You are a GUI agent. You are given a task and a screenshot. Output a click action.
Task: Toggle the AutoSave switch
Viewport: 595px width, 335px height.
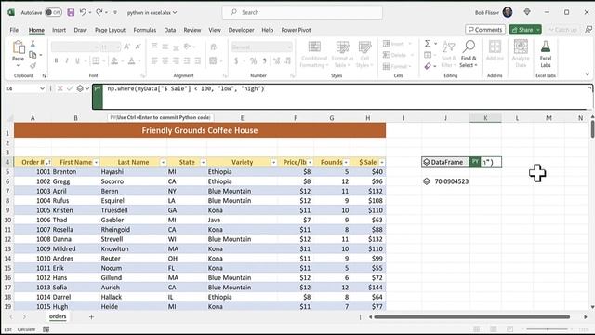coord(53,12)
